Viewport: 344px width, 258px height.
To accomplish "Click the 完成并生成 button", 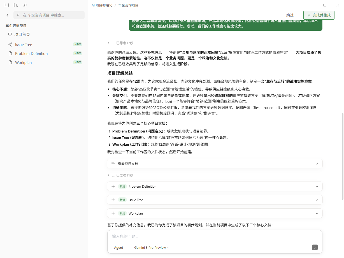I will [319, 15].
